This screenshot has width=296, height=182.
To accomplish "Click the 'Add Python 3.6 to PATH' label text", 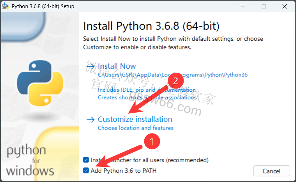I will pyautogui.click(x=124, y=171).
